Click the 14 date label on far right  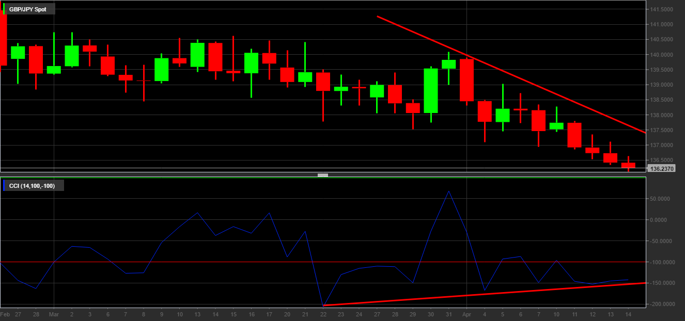pyautogui.click(x=628, y=314)
